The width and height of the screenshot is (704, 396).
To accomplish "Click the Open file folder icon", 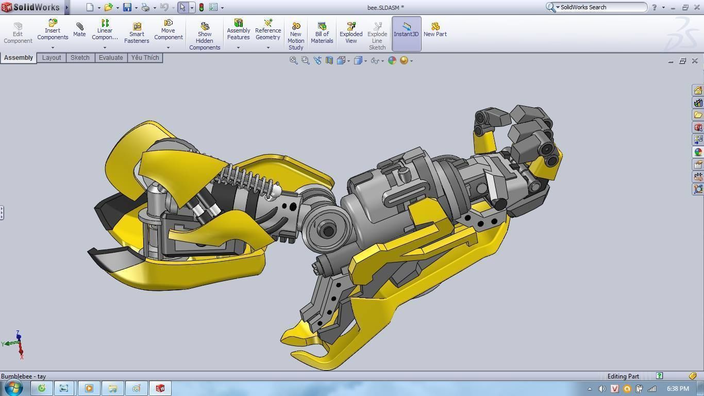I will point(108,7).
